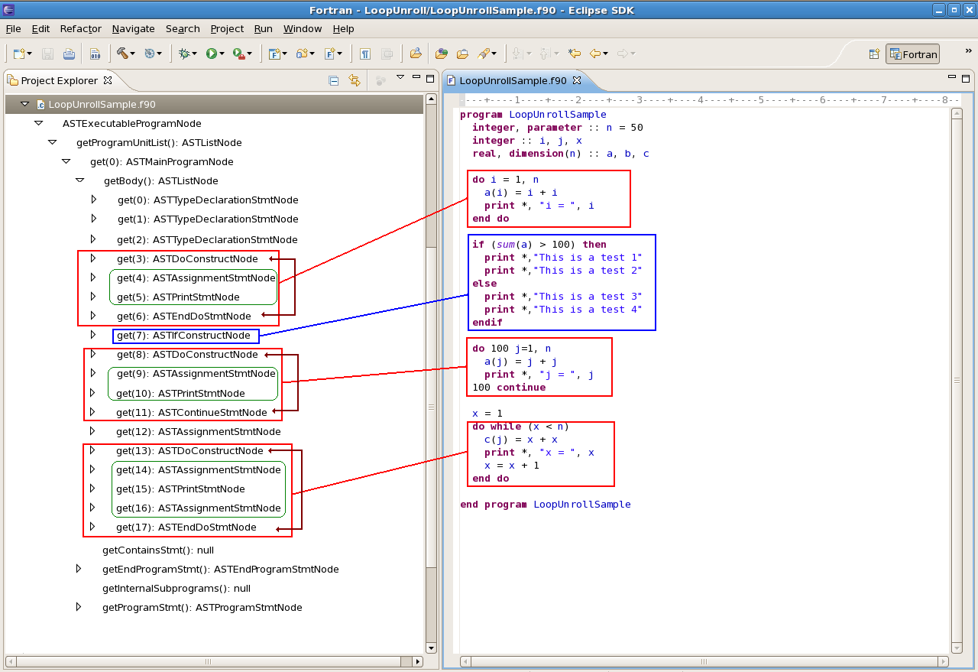Screen dimensions: 978x672
Task: Select getContainsStmt(): null row
Action: tap(158, 550)
